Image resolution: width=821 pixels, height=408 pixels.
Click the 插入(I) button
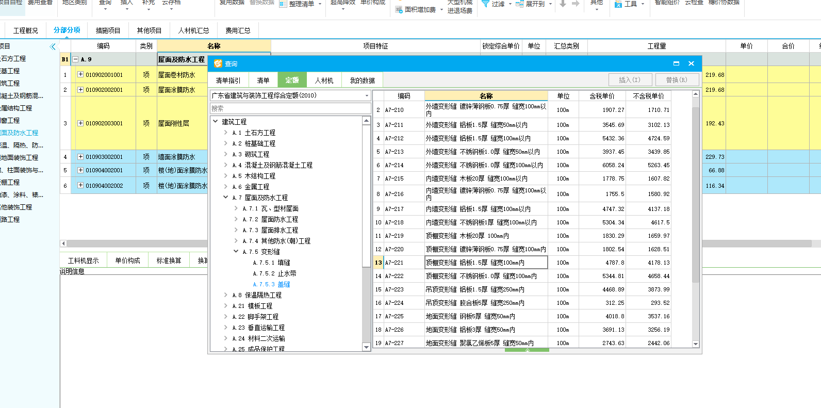630,80
